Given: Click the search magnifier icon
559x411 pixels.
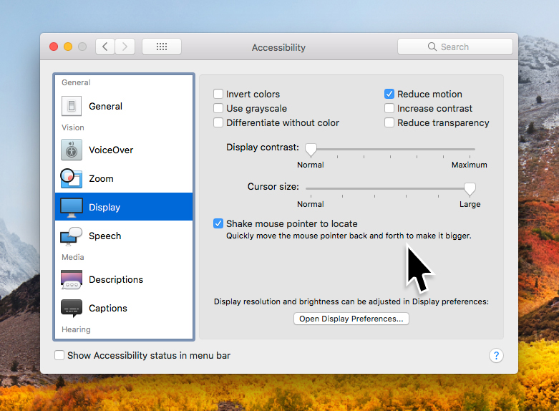Looking at the screenshot, I should pyautogui.click(x=432, y=47).
